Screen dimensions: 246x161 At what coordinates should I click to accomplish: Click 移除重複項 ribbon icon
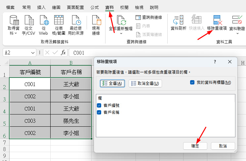point(218,20)
